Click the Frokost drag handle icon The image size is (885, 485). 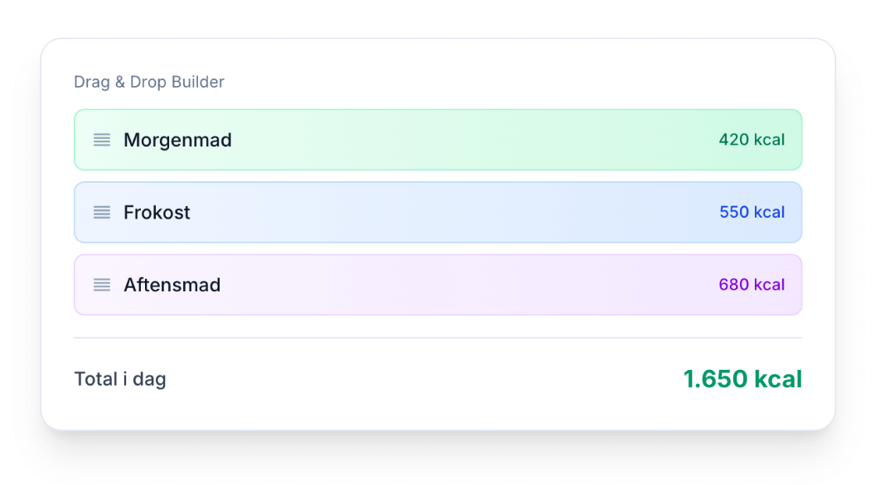pyautogui.click(x=102, y=213)
